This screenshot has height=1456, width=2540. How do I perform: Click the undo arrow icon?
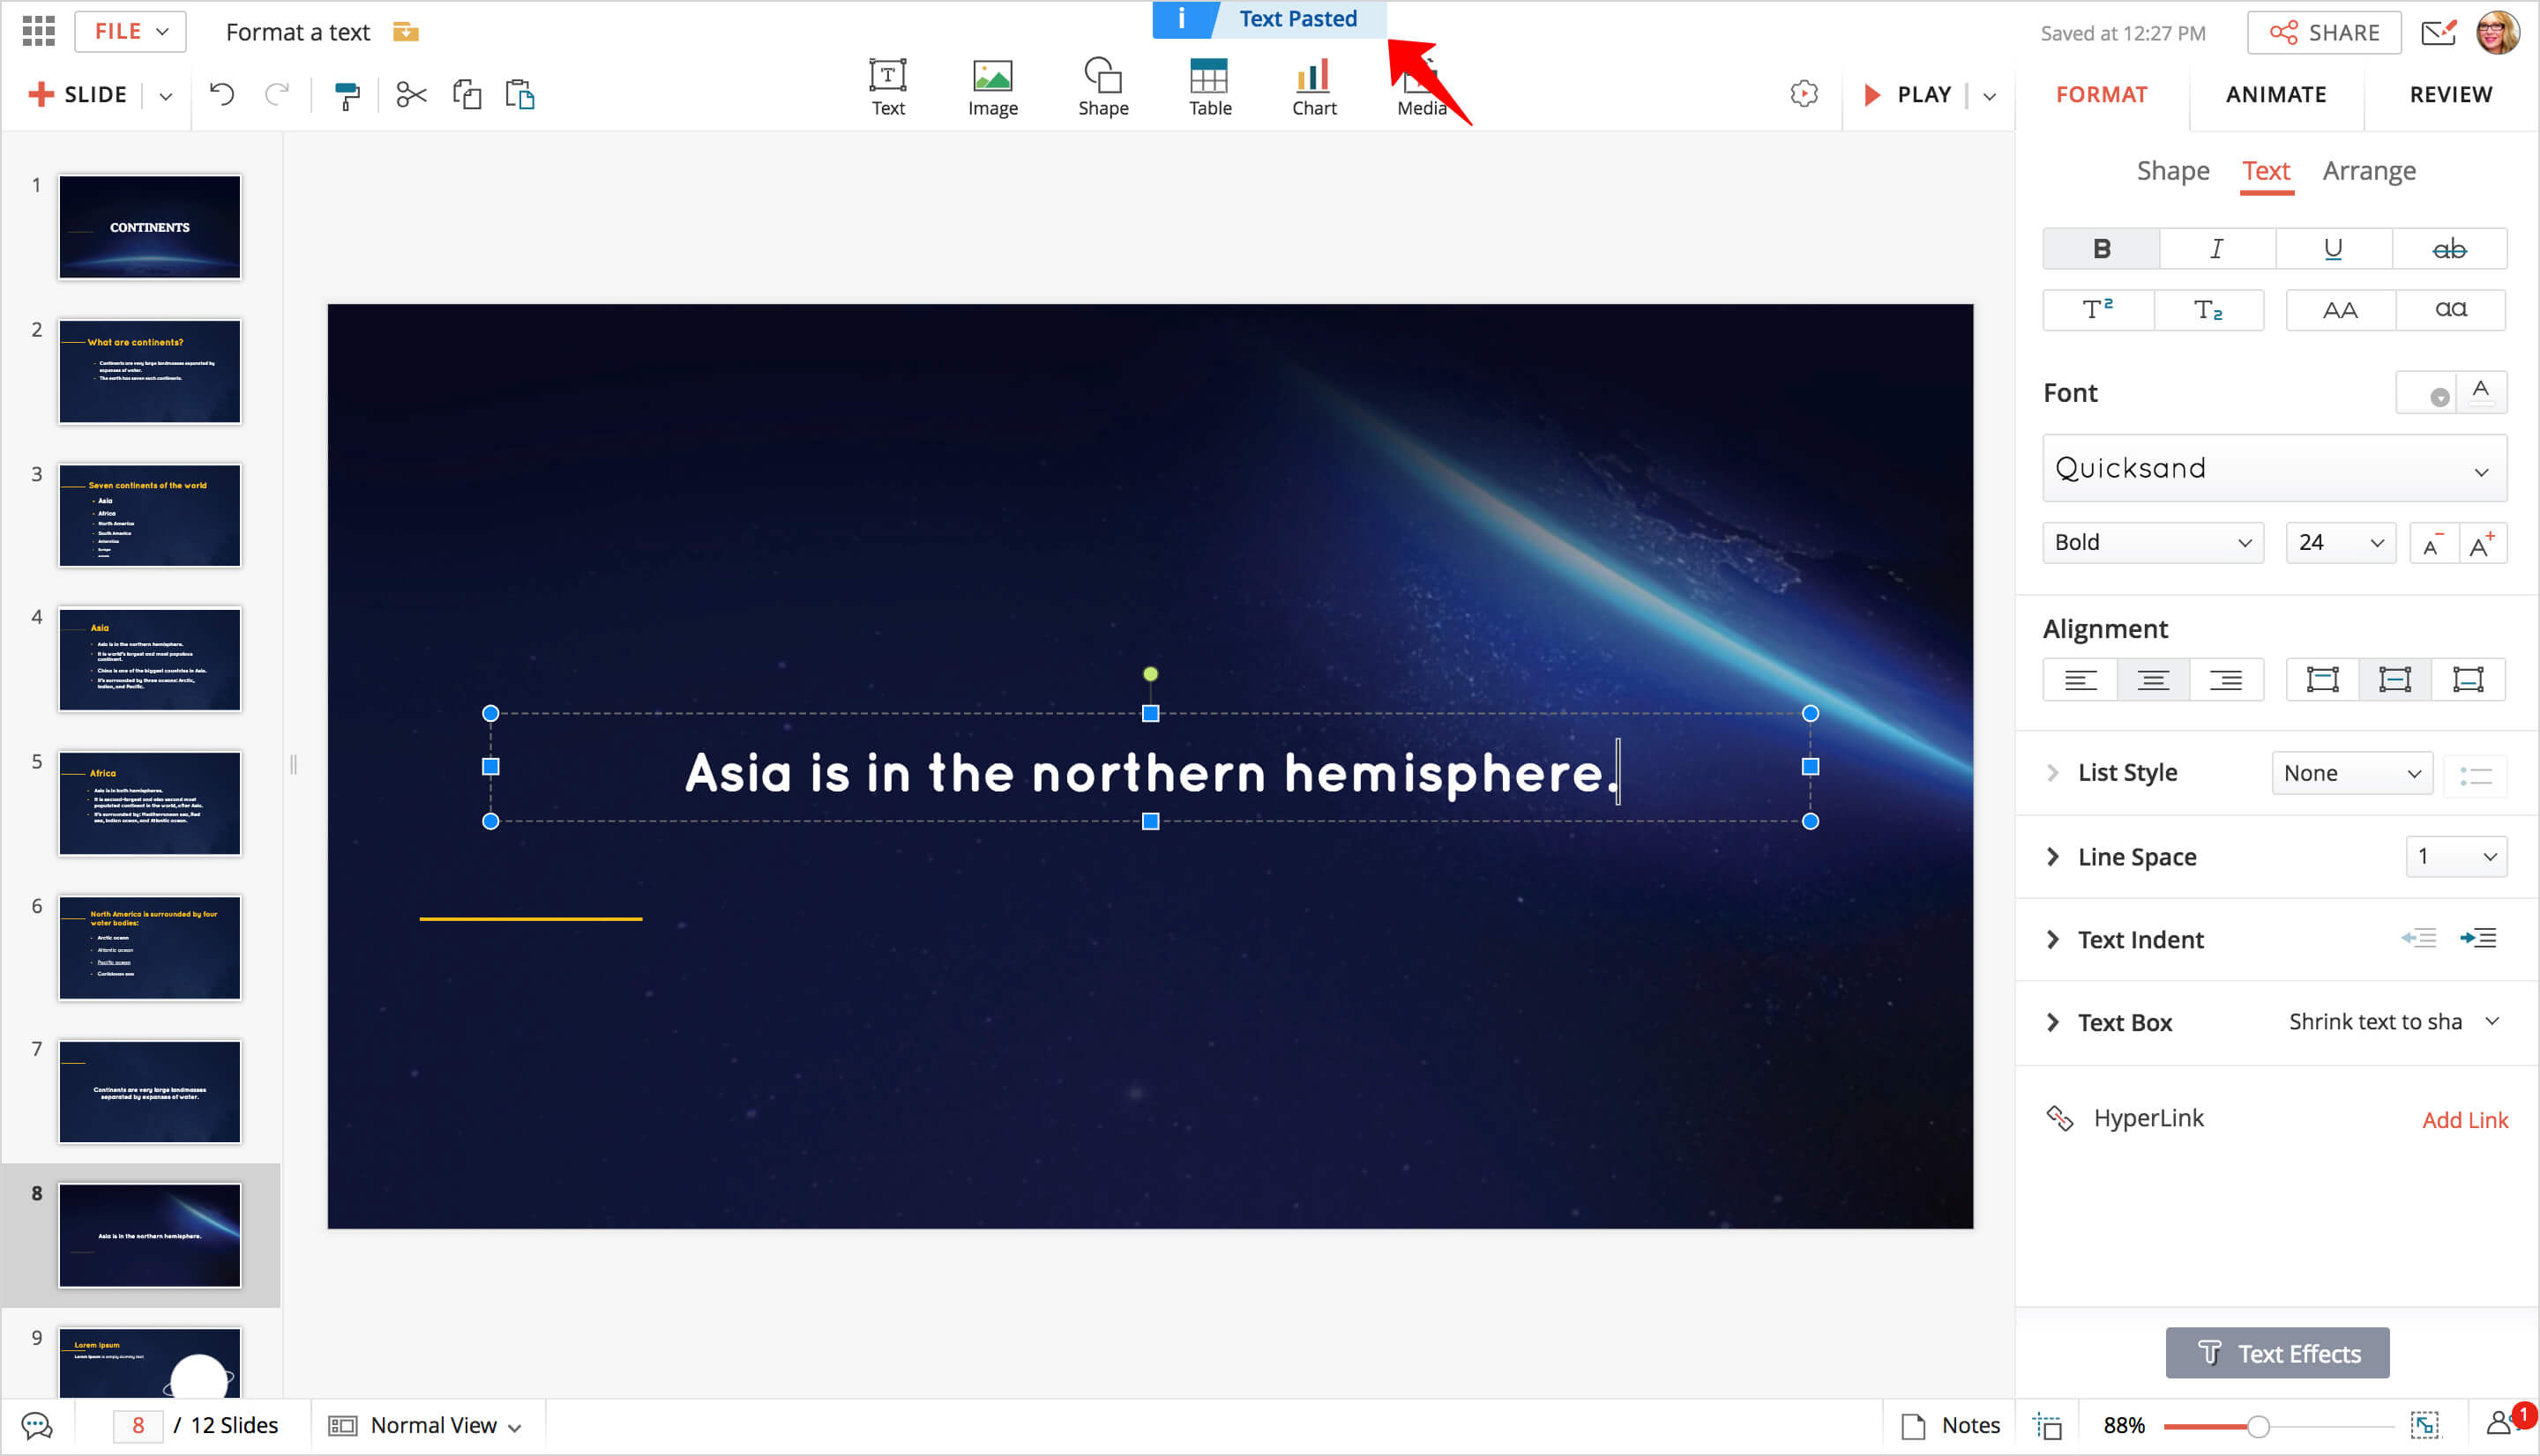click(221, 95)
